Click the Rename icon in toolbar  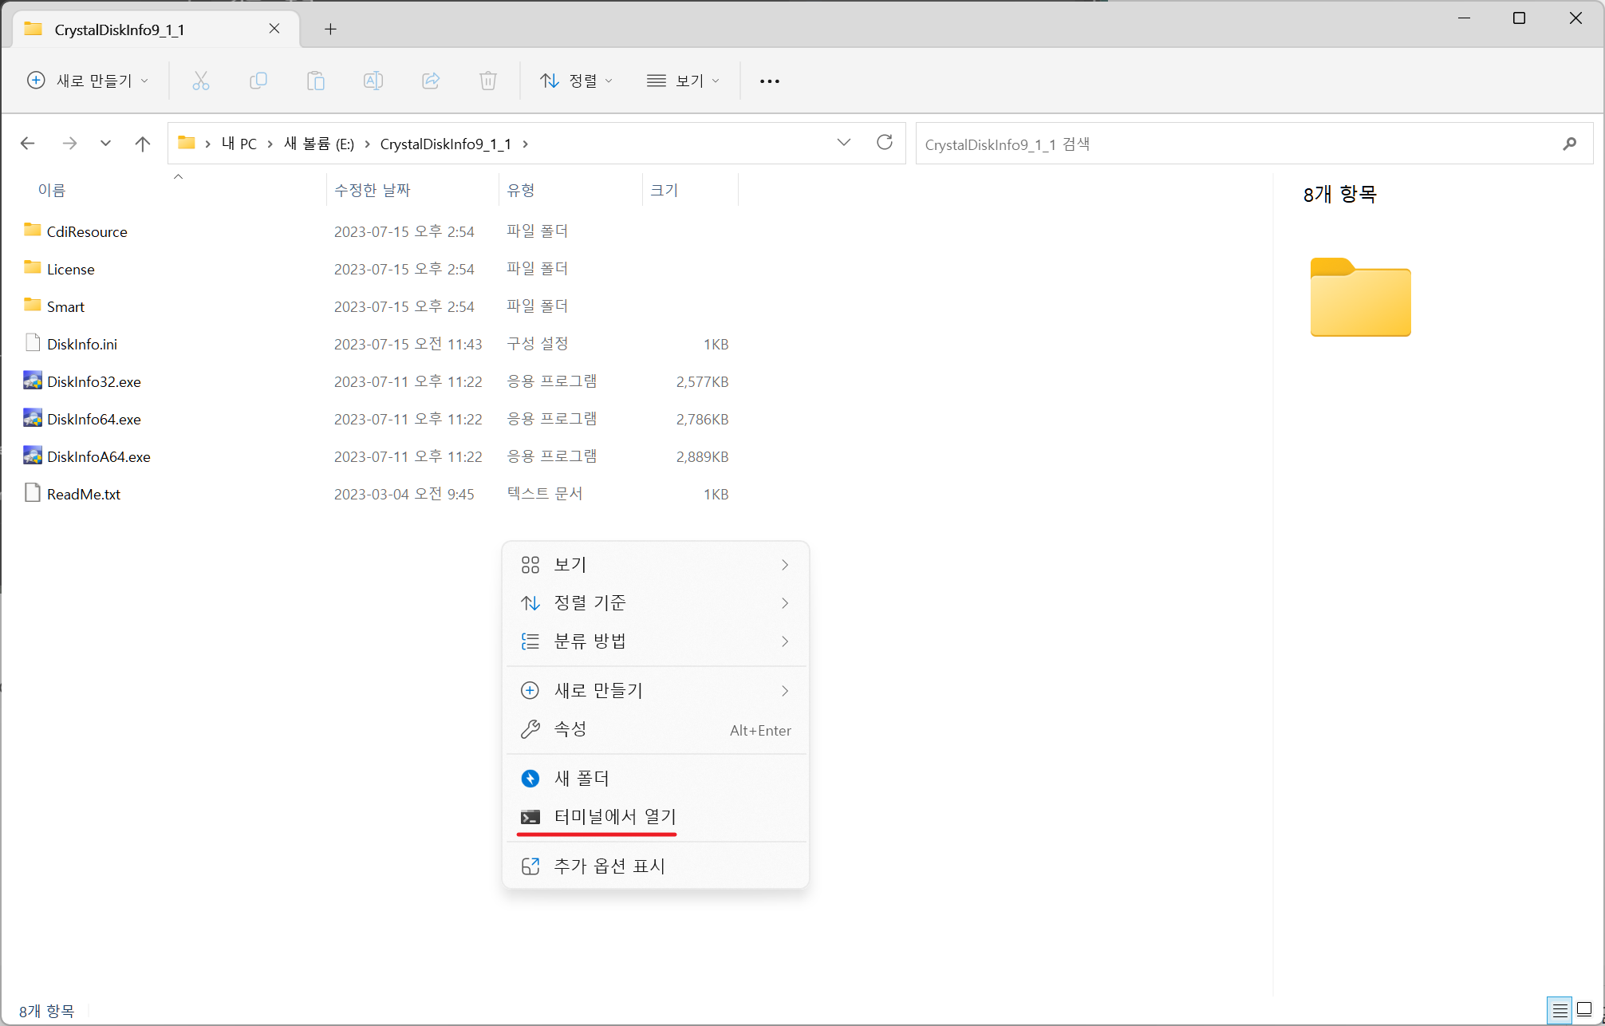pos(373,81)
